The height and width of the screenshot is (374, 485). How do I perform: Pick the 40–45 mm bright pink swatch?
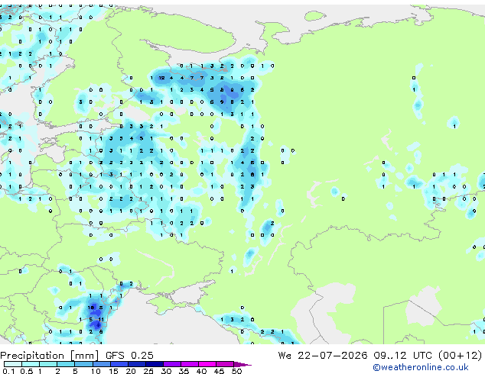(207, 364)
